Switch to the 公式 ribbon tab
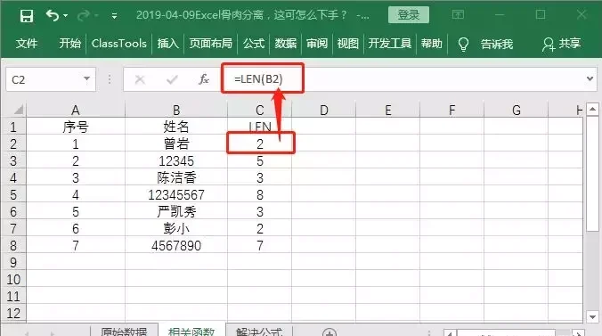This screenshot has width=602, height=336. click(254, 44)
